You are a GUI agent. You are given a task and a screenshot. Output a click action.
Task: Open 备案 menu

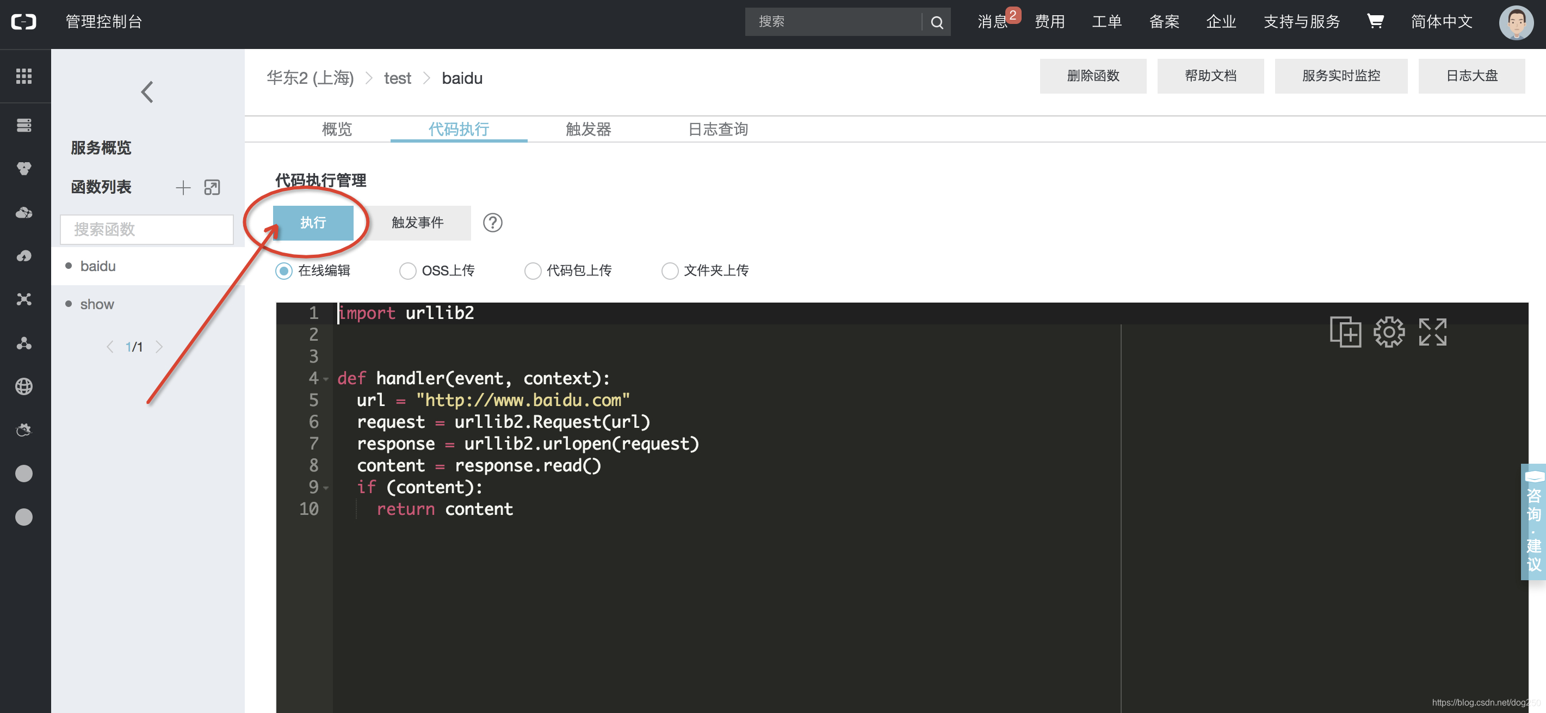(1164, 22)
